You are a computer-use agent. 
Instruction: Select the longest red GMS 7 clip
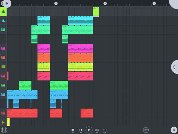click(22, 113)
